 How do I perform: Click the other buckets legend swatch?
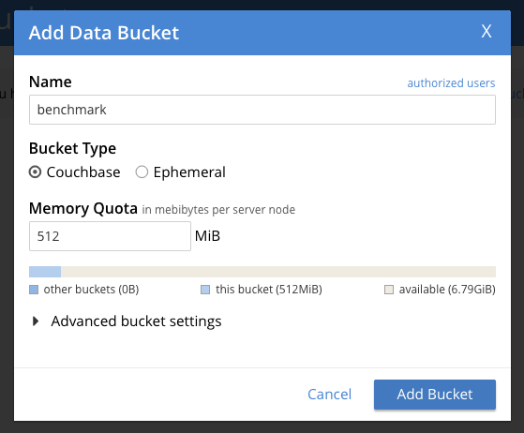[x=34, y=290]
